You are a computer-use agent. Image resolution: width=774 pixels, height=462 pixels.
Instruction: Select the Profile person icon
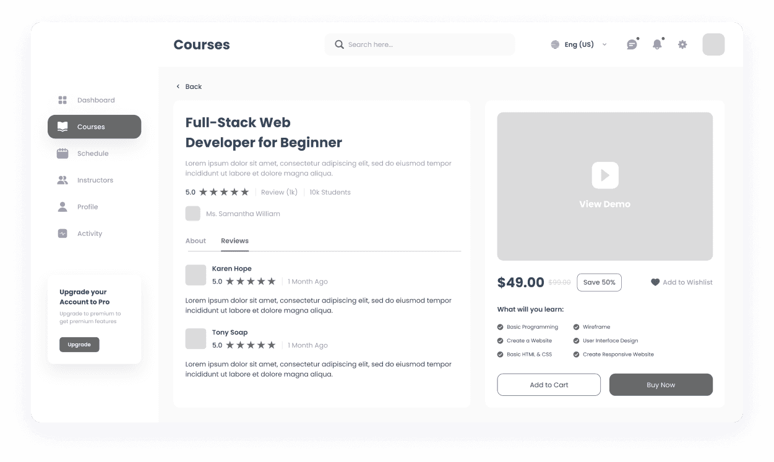pyautogui.click(x=62, y=206)
